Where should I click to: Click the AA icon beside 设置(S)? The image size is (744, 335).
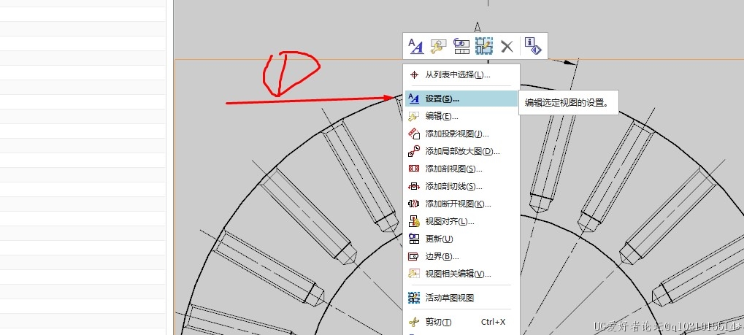(414, 99)
